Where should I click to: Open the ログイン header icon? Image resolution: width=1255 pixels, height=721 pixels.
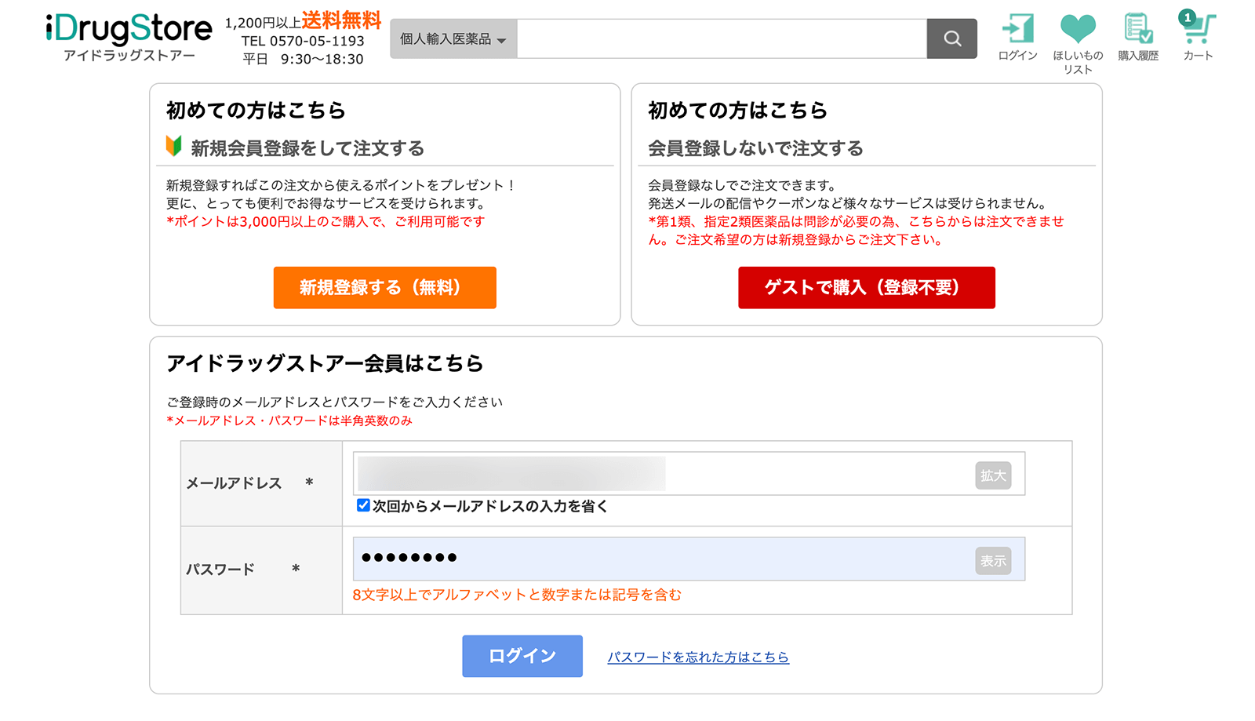(x=1018, y=37)
